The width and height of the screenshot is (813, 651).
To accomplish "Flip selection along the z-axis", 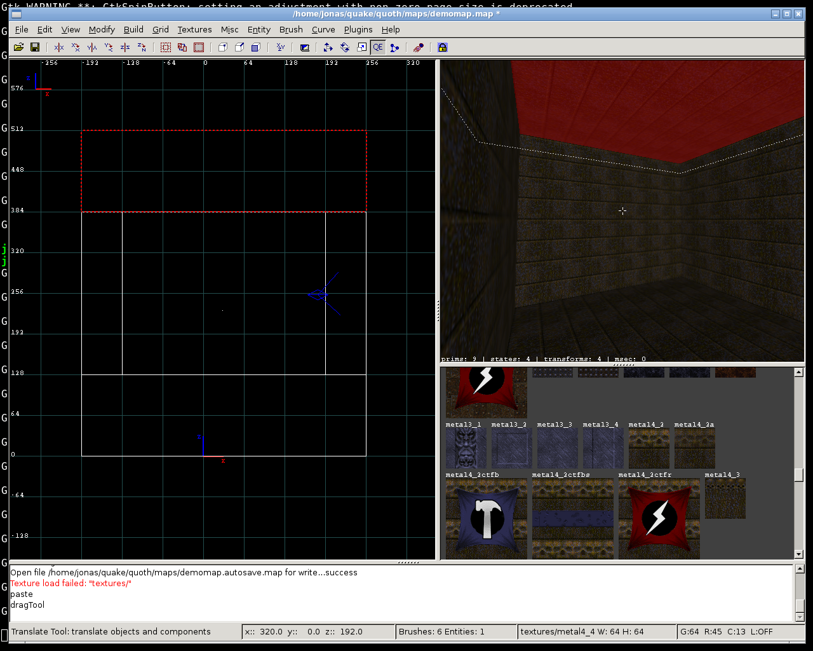I will click(x=125, y=47).
